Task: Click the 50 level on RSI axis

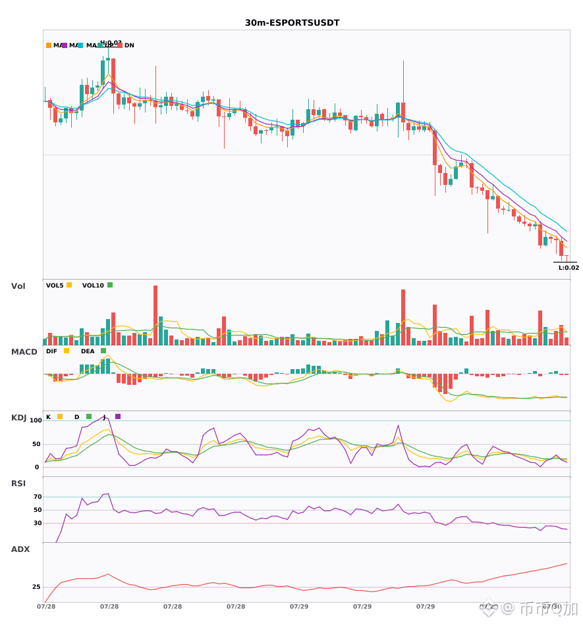Action: (38, 510)
